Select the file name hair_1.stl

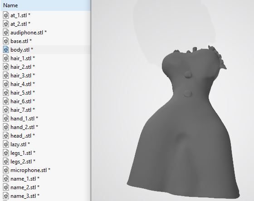(x=23, y=58)
